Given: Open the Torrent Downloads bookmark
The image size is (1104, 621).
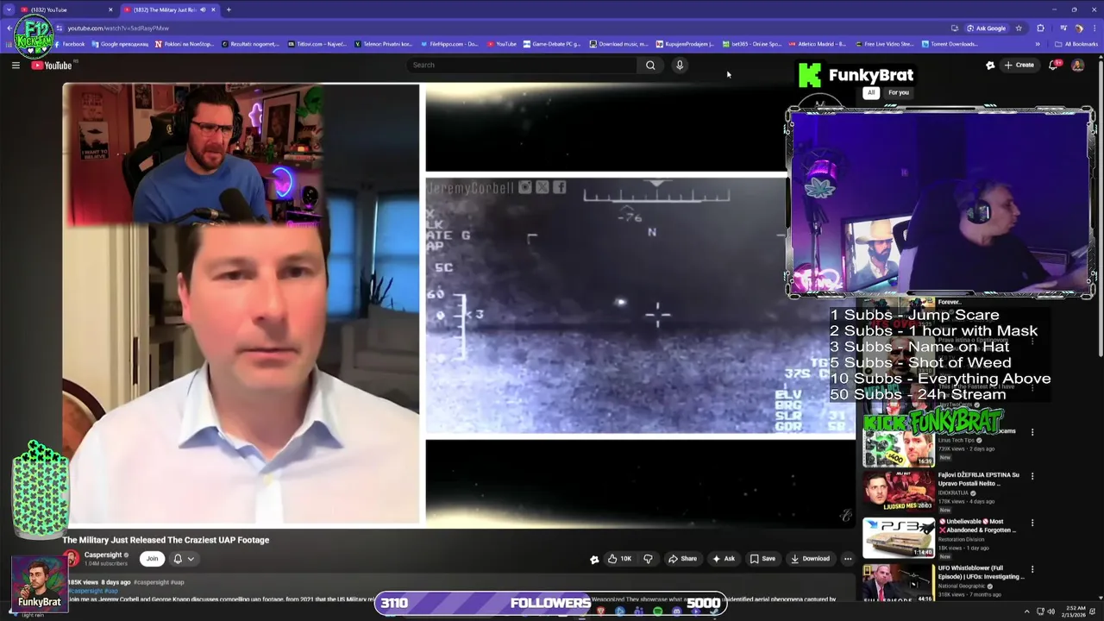Looking at the screenshot, I should click(x=950, y=44).
